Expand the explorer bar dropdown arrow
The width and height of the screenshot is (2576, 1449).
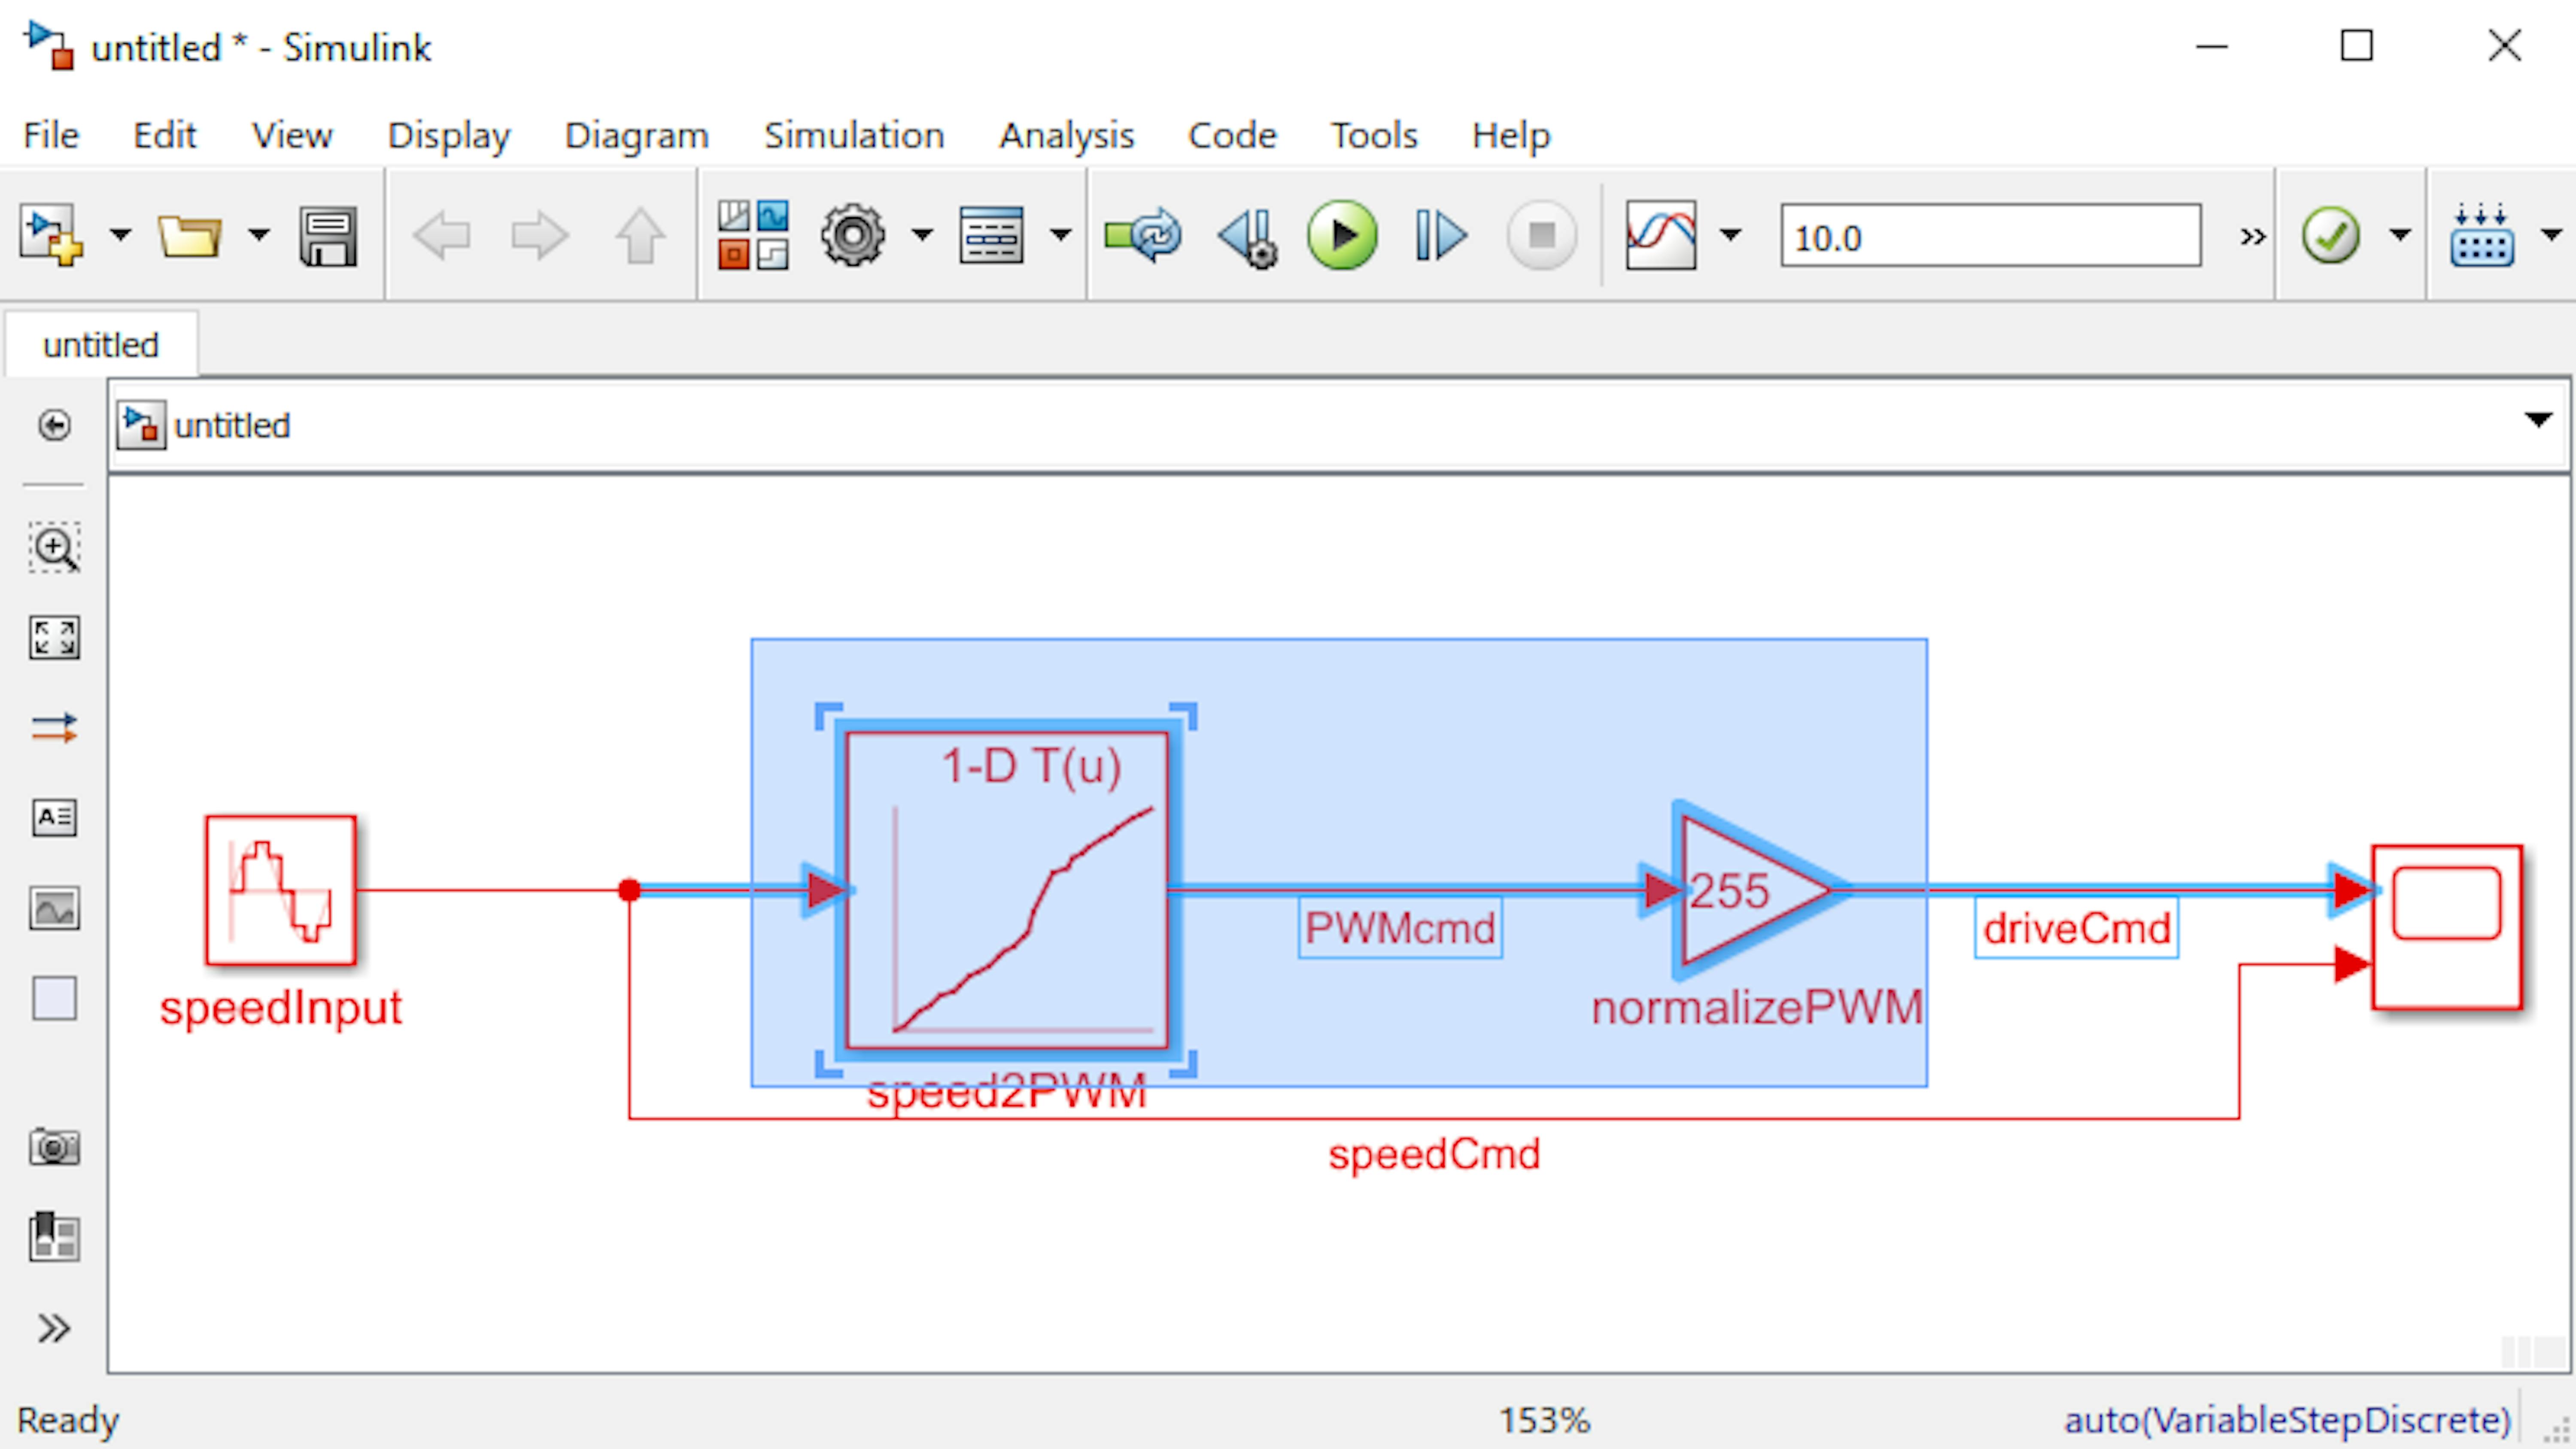(2538, 420)
